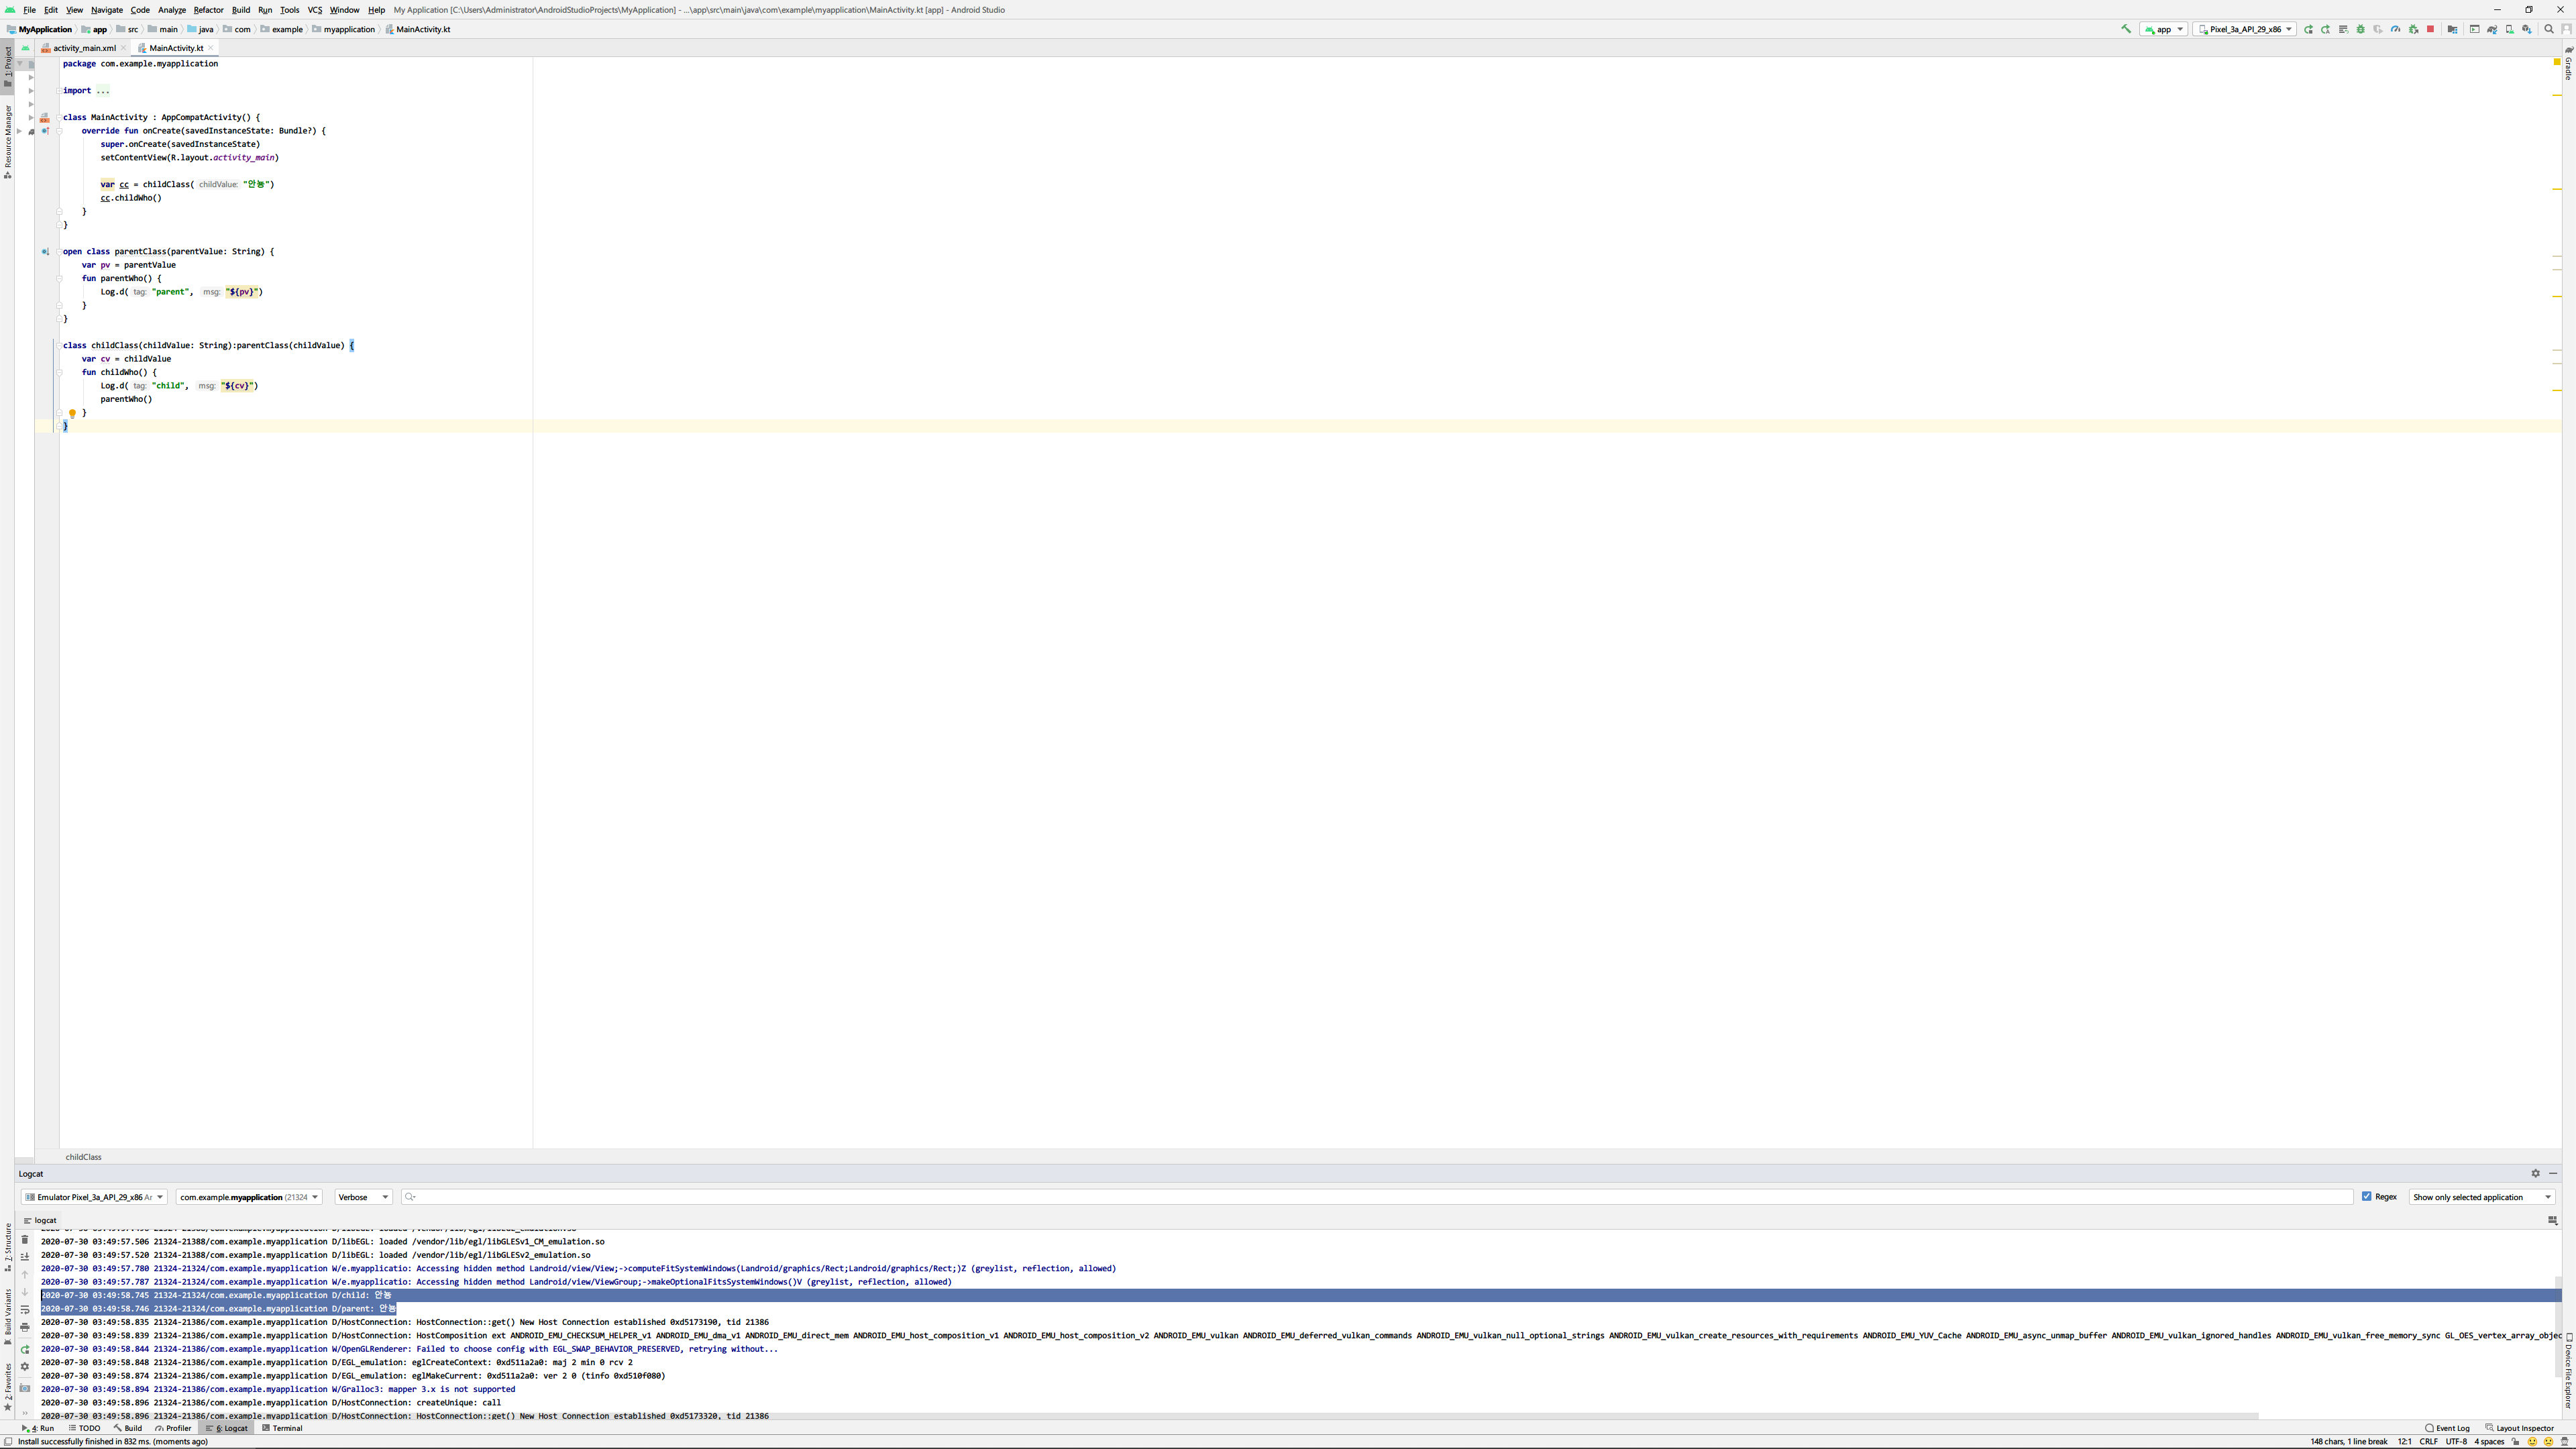Click the Restart logcat green arrow icon
The width and height of the screenshot is (2576, 1449).
[x=25, y=1349]
